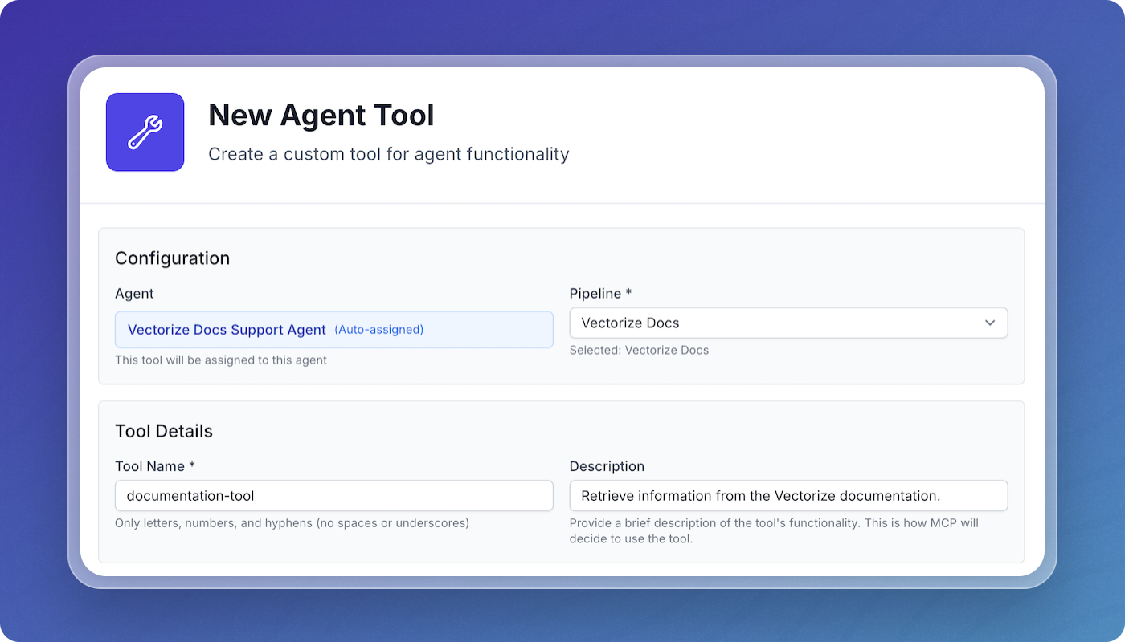Click the New Agent Tool heading
The image size is (1125, 642).
[321, 116]
